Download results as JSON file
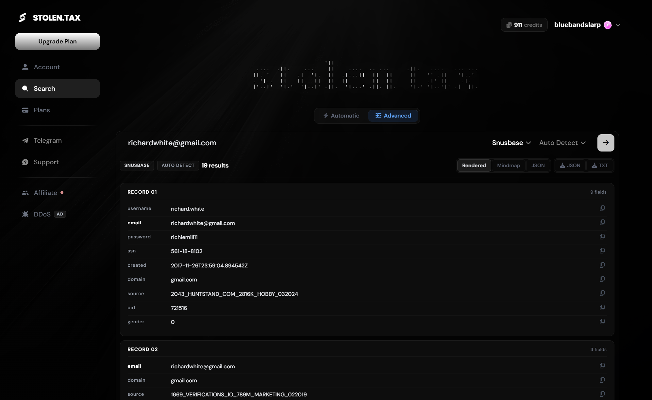The width and height of the screenshot is (652, 400). [570, 166]
